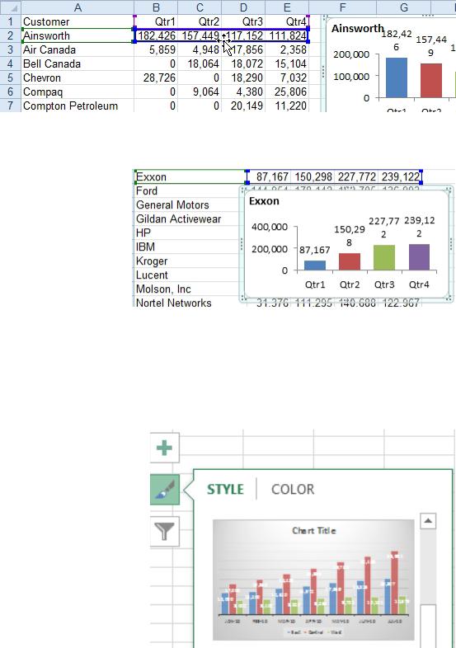The width and height of the screenshot is (456, 648).
Task: Click the General Motors cell
Action: (x=187, y=204)
